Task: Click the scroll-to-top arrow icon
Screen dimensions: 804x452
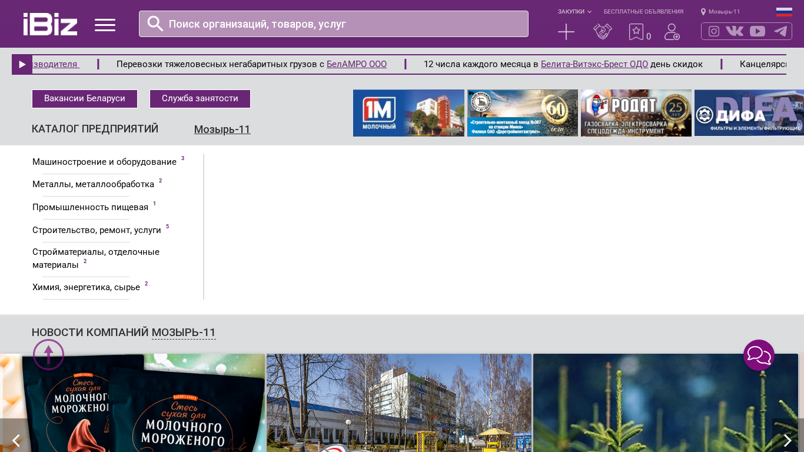Action: point(49,354)
